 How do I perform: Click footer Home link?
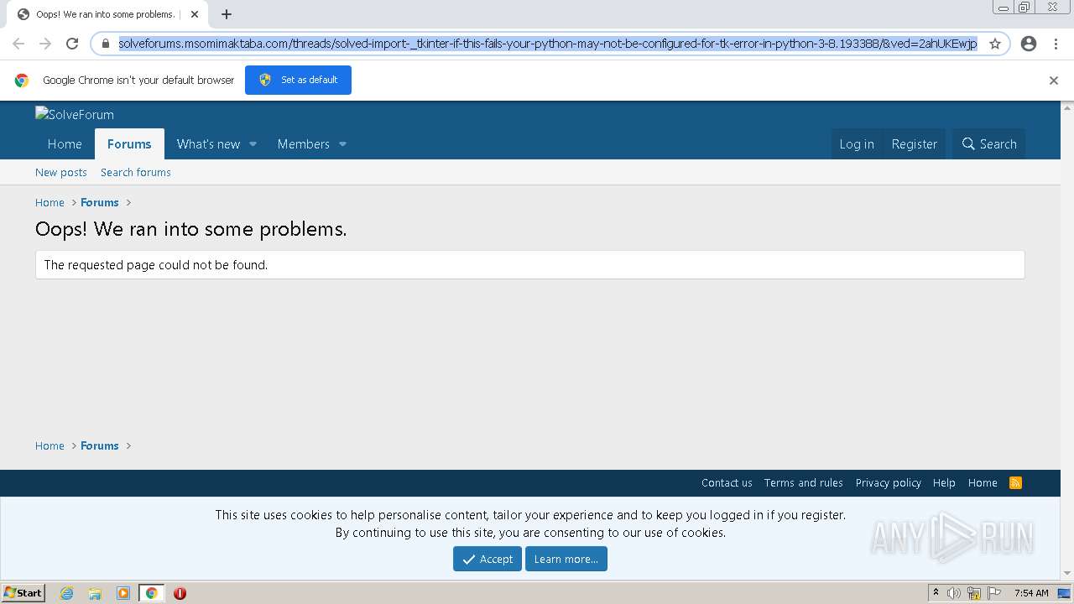(983, 482)
